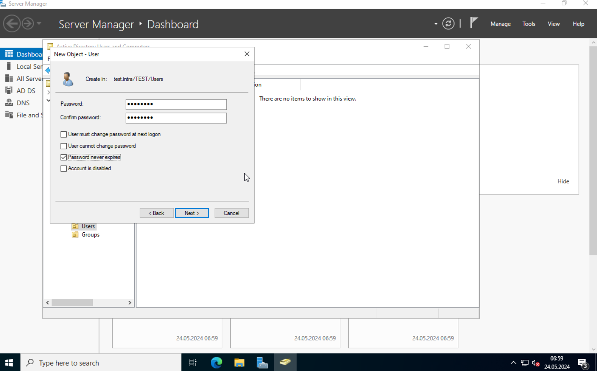Screen dimensions: 597x371
Task: Click the Password input field
Action: [176, 104]
